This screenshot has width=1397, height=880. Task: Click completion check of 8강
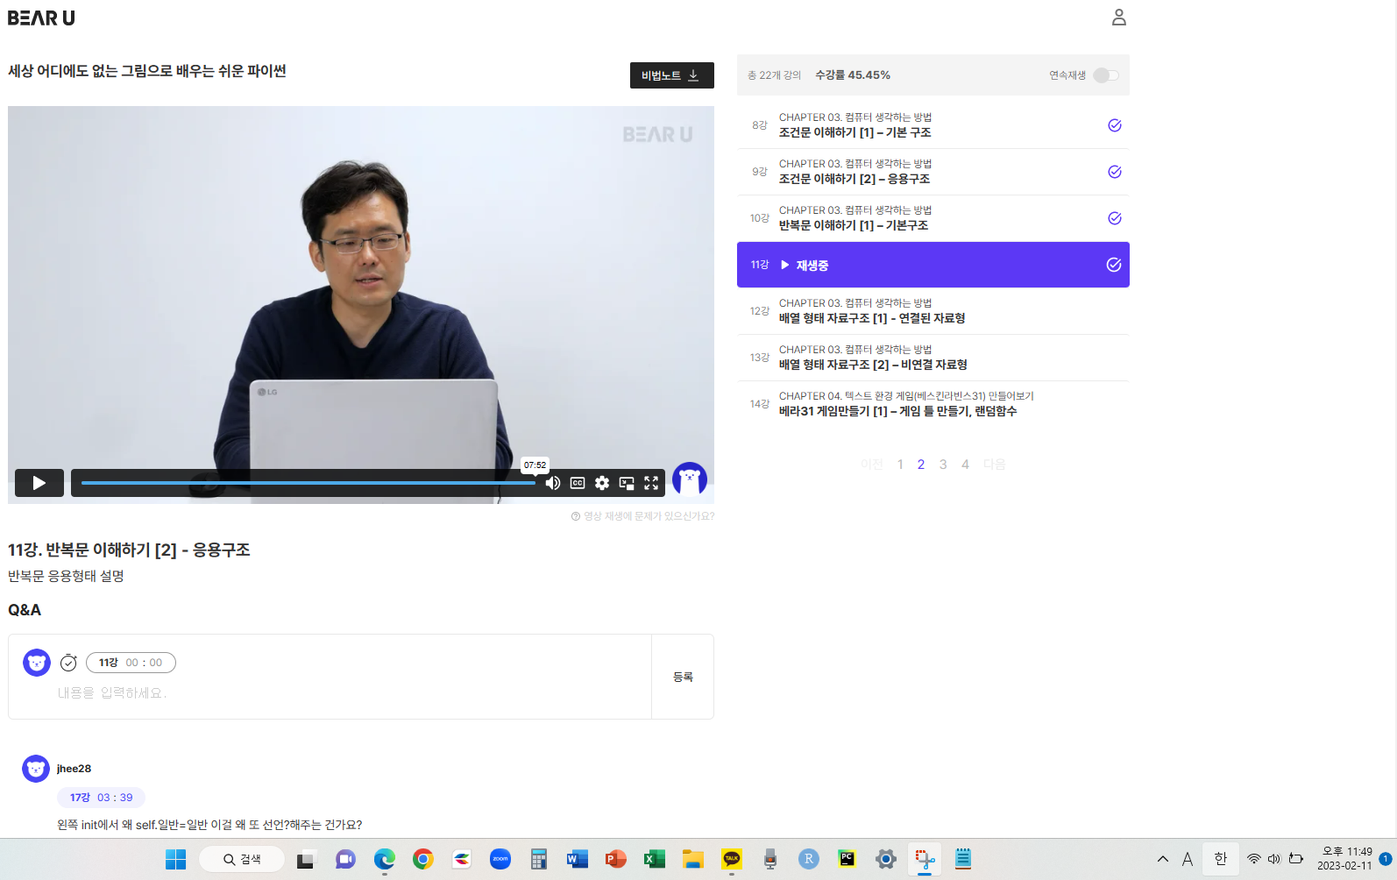pos(1115,125)
